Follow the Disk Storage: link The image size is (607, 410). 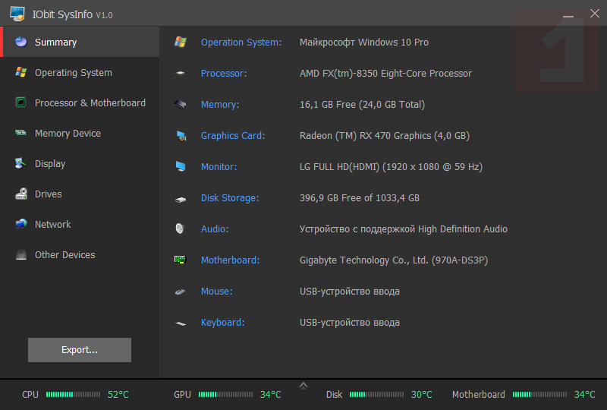tap(230, 198)
